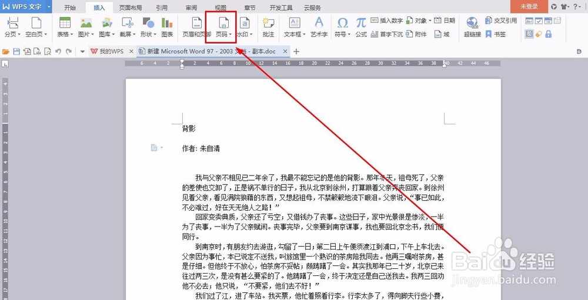Switch to the 引用 tab
Image resolution: width=588 pixels, height=300 pixels.
162,8
